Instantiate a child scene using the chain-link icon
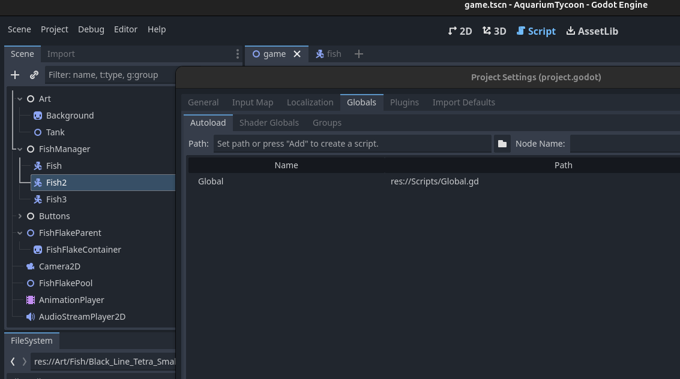This screenshot has height=379, width=680. [x=34, y=75]
